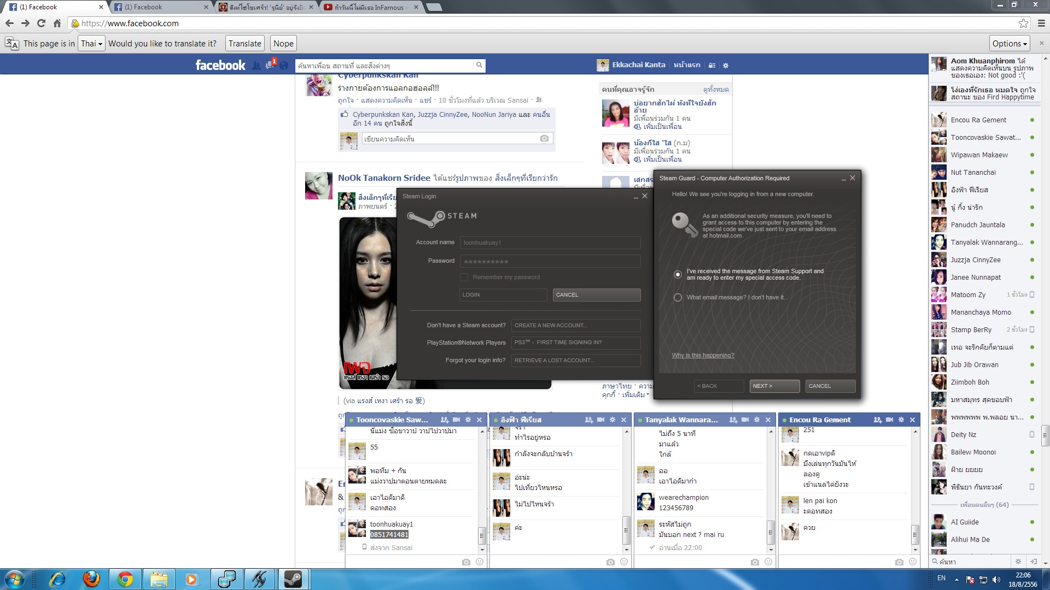Select 'I've received the message' radio option

pyautogui.click(x=678, y=274)
